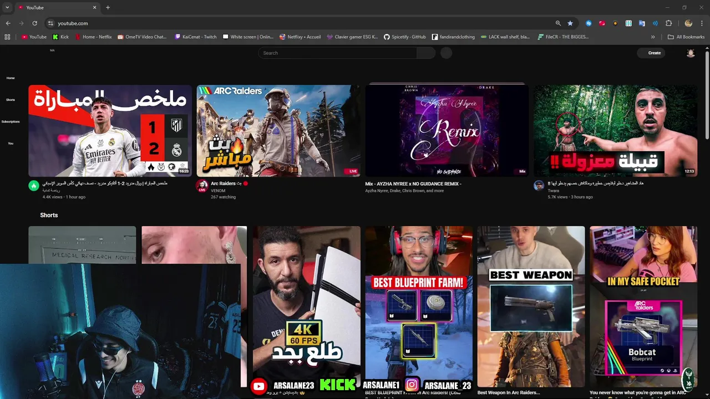Go to Shorts in YouTube sidebar
710x399 pixels.
[x=11, y=100]
